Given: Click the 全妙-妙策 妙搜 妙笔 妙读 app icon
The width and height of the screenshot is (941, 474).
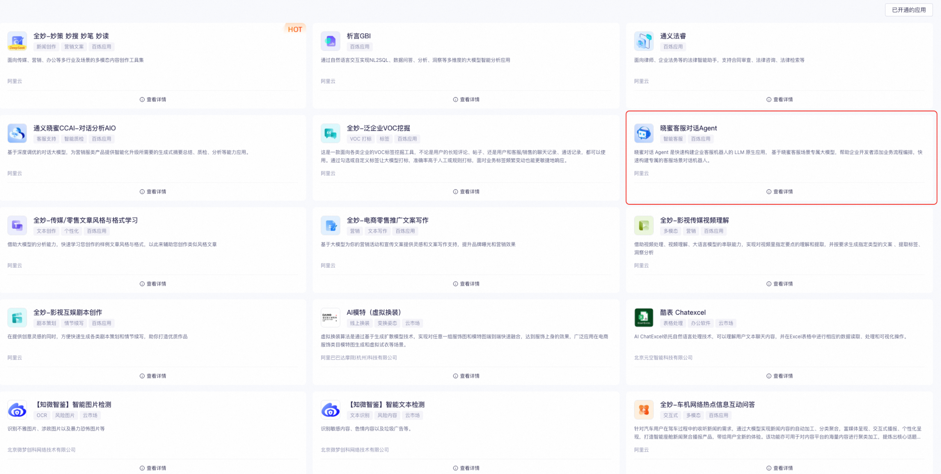Looking at the screenshot, I should [x=17, y=41].
